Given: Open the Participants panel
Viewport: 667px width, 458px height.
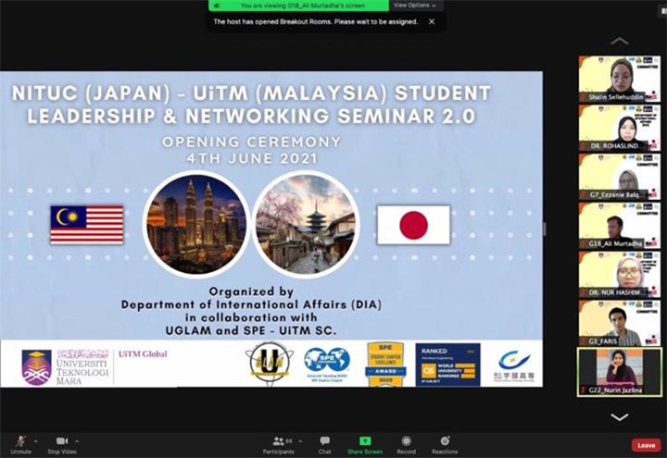Looking at the screenshot, I should (278, 445).
